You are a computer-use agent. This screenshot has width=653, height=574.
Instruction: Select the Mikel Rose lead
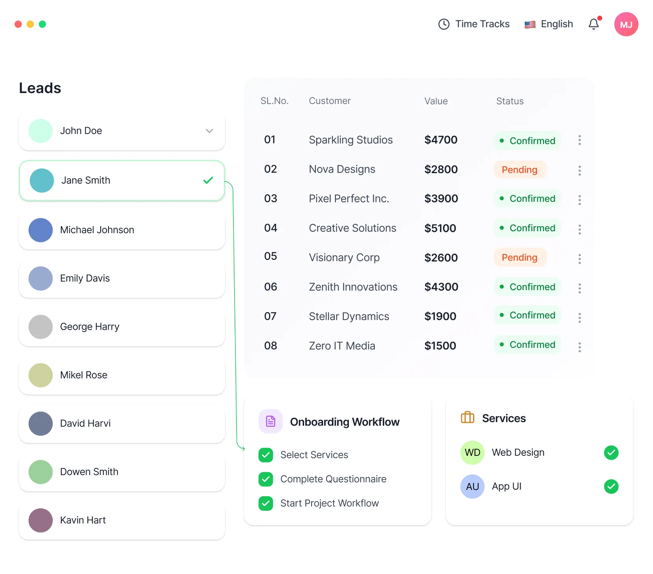(122, 375)
